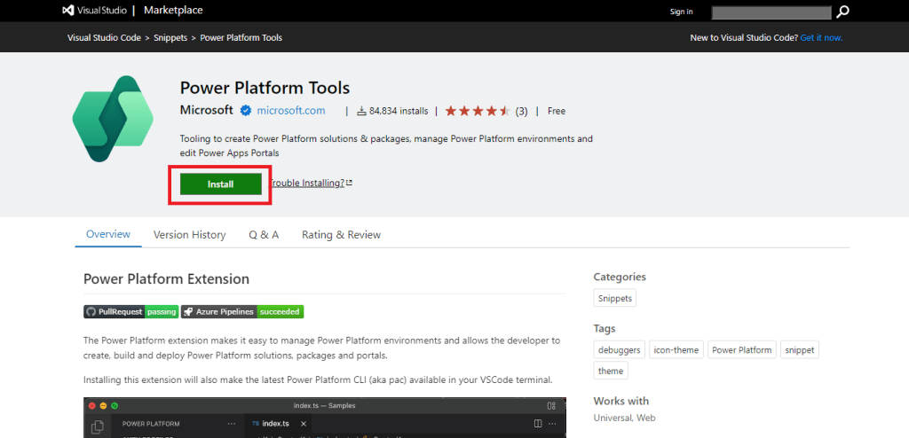Click the PullRequest passing badge

[x=130, y=312]
